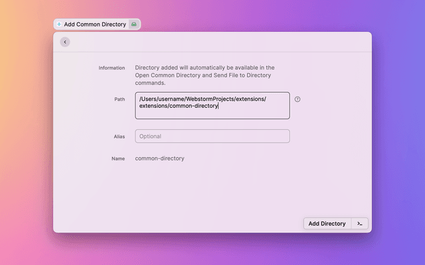Click the Information description paragraph

click(205, 75)
